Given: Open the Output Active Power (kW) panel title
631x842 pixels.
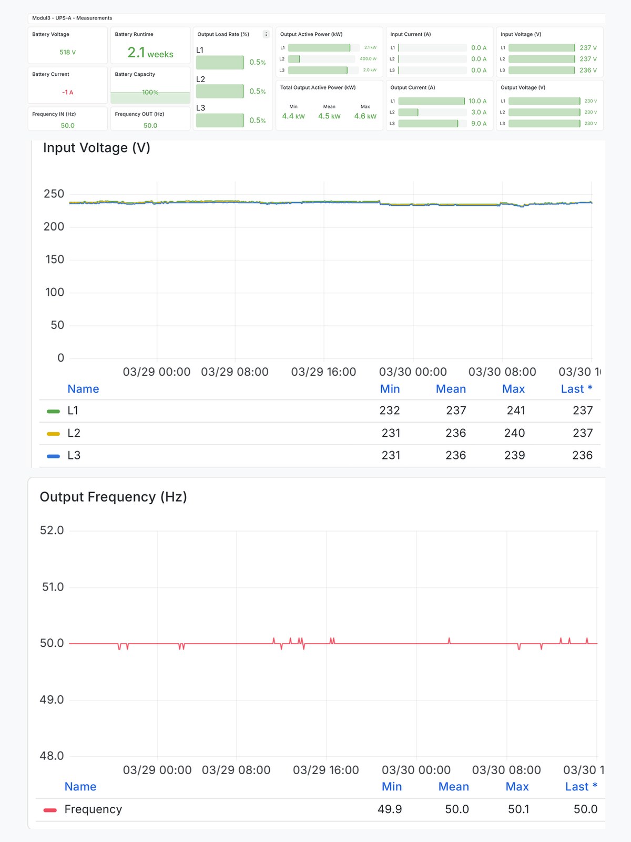Looking at the screenshot, I should pos(311,34).
